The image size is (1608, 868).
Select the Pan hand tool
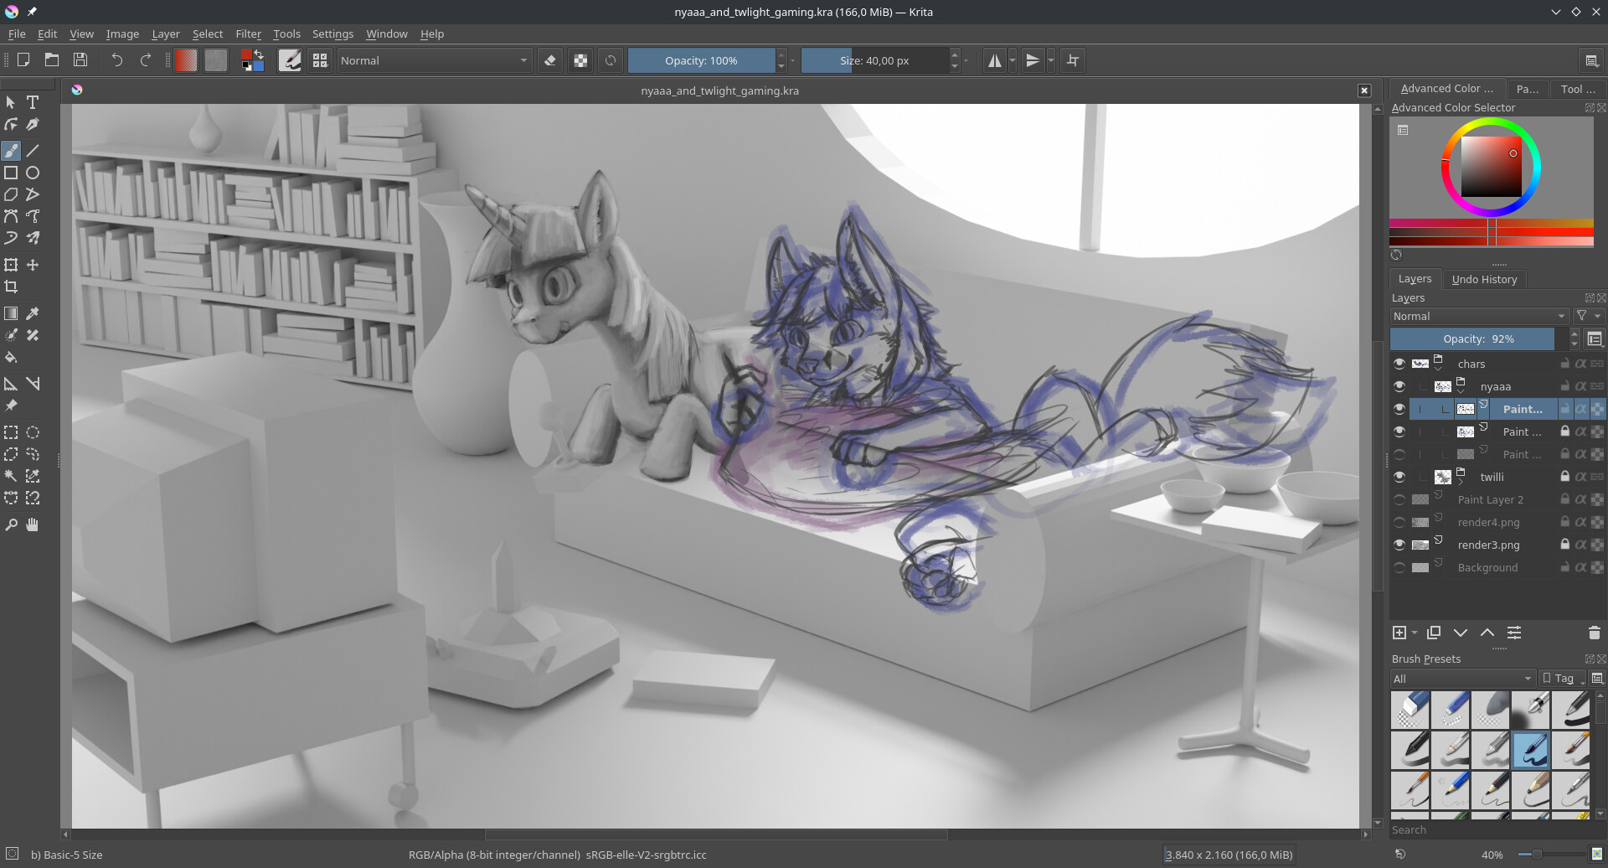point(33,524)
